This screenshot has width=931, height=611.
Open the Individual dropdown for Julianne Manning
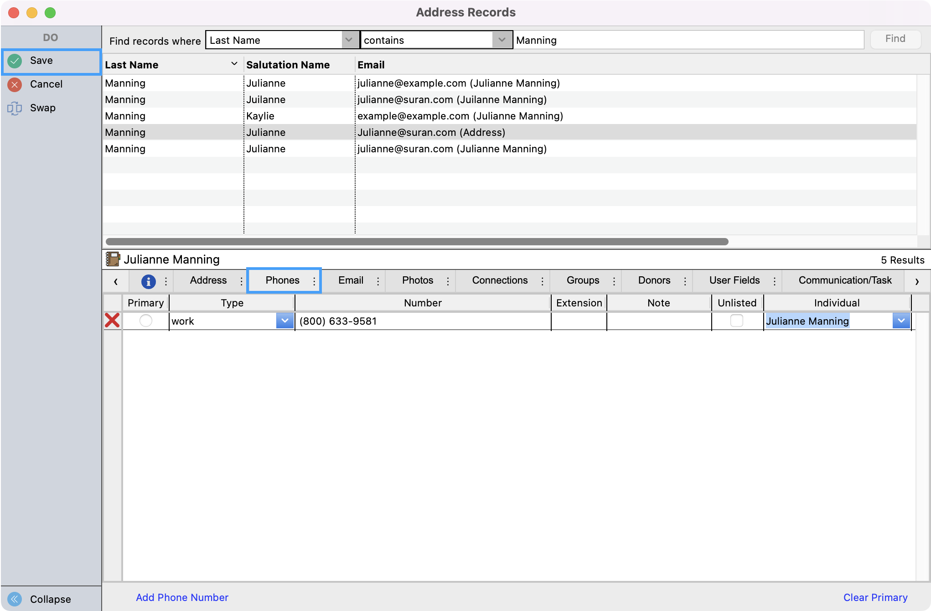click(901, 321)
